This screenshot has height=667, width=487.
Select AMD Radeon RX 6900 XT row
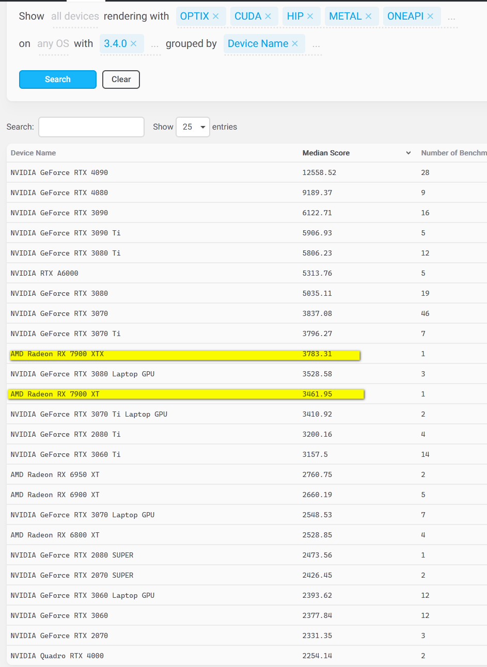55,495
